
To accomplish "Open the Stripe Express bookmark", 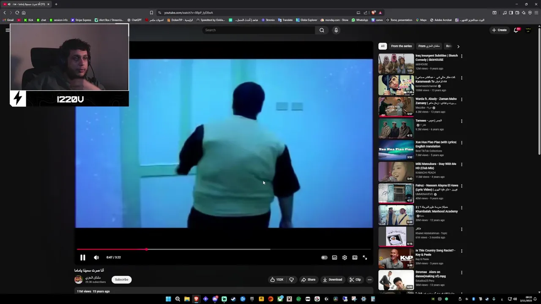I will 81,20.
